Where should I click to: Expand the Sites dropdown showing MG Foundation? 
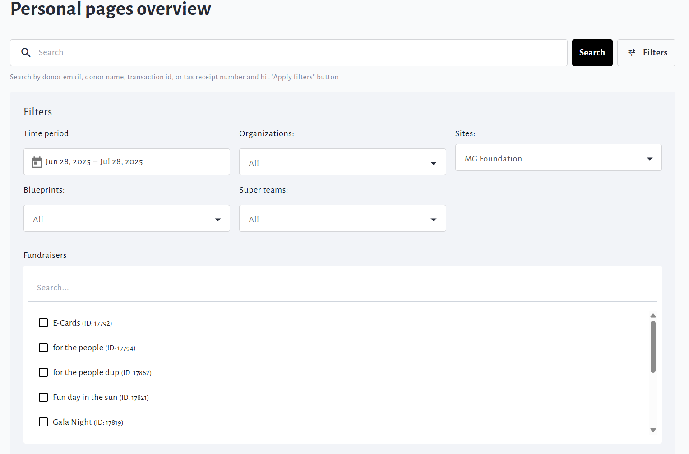click(x=558, y=158)
